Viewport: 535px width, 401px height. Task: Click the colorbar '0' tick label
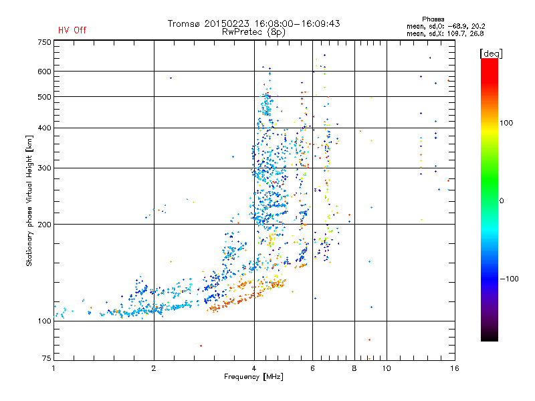pyautogui.click(x=502, y=201)
